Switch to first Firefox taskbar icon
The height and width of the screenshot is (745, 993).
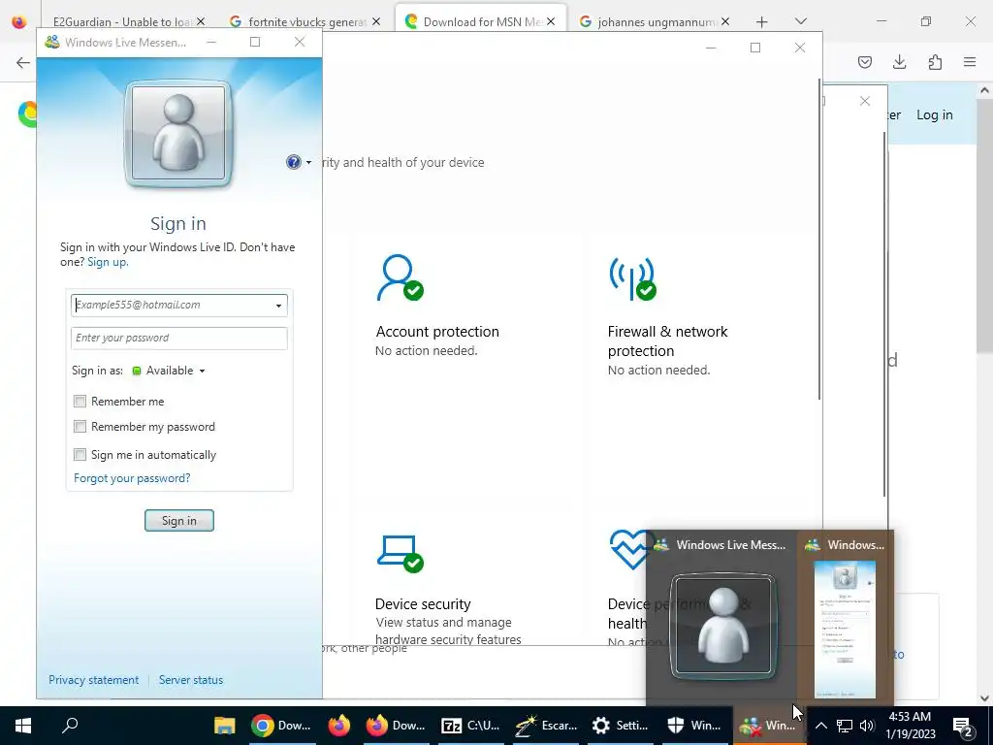pos(339,726)
